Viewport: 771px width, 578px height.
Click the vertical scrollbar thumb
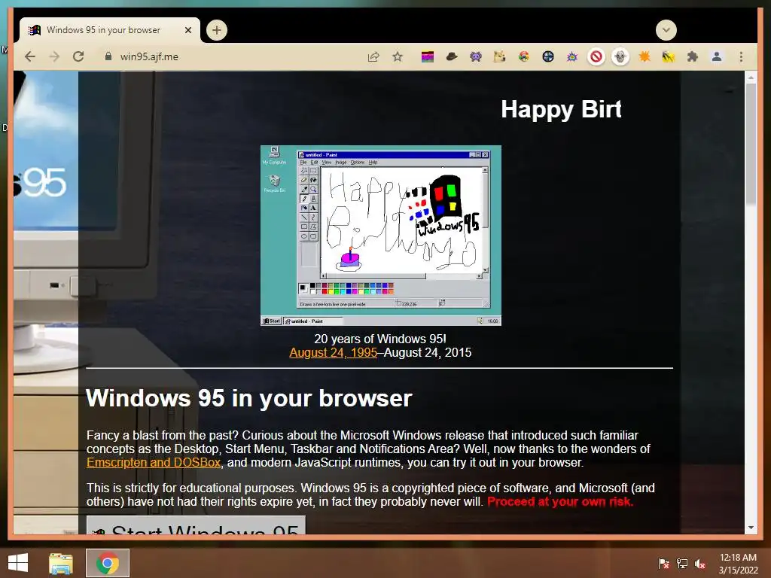coord(751,144)
